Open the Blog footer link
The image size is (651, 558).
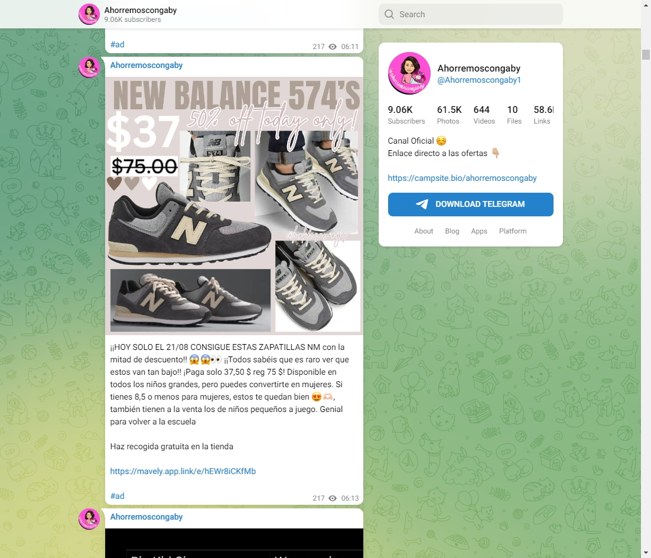coord(452,231)
